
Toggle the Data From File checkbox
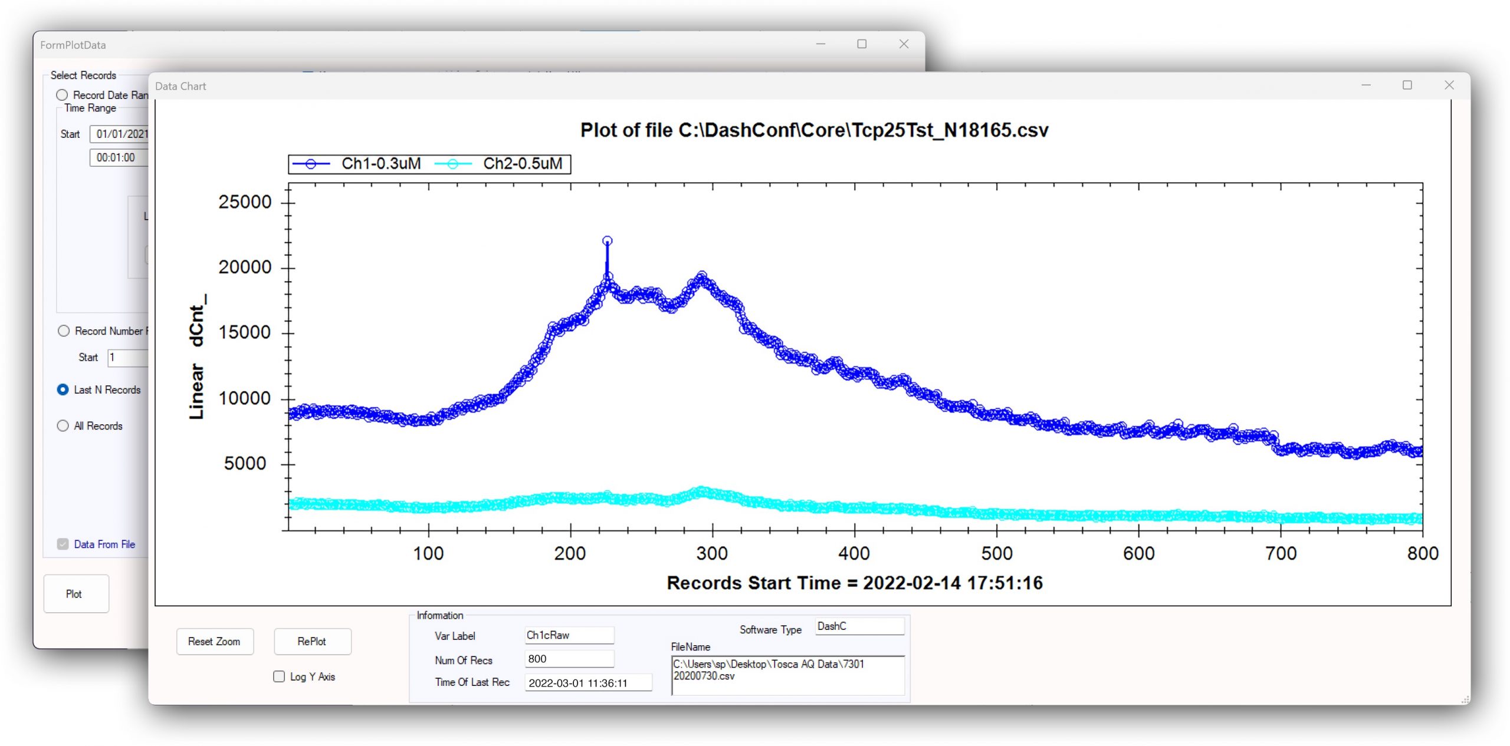63,544
